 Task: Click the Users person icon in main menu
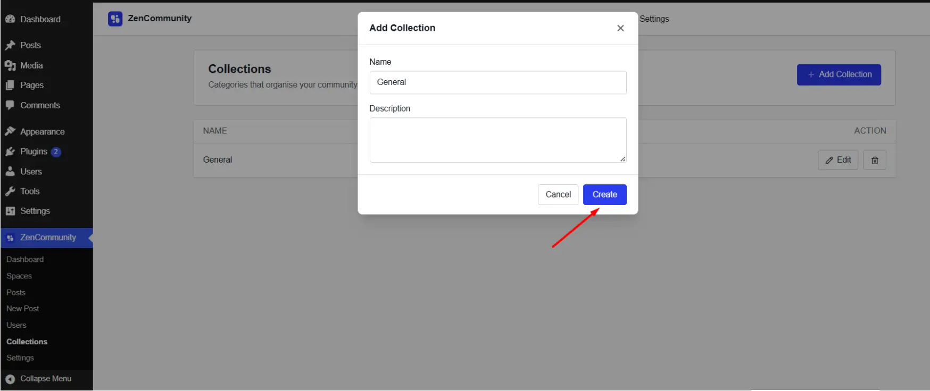(x=10, y=172)
